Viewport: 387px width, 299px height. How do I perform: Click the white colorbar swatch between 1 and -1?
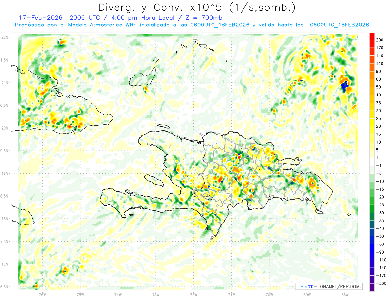pyautogui.click(x=372, y=162)
